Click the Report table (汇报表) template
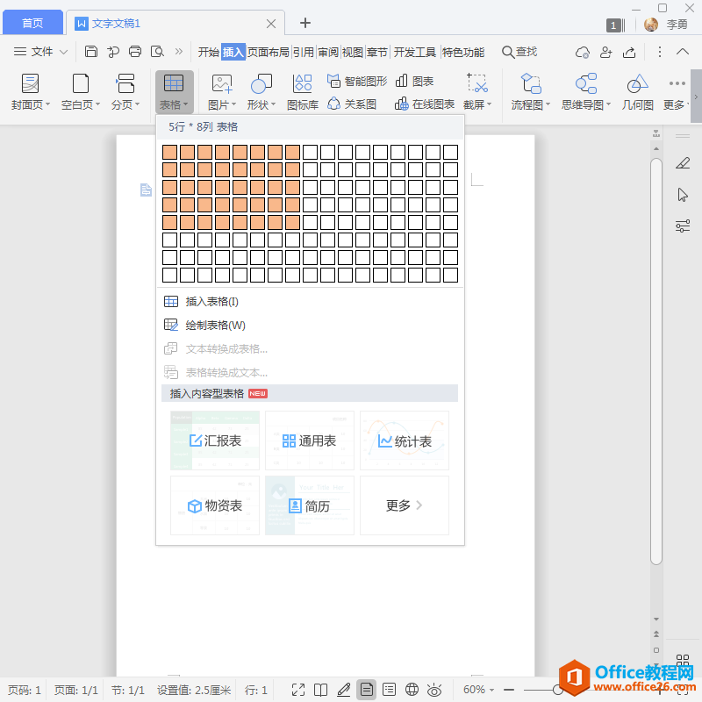 click(215, 441)
